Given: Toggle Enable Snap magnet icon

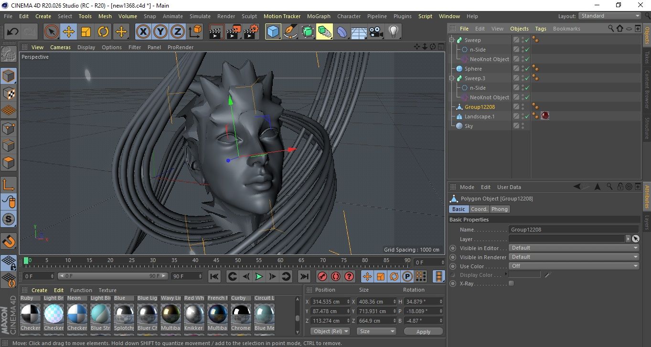Looking at the screenshot, I should [9, 241].
